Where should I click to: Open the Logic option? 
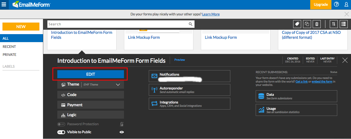91,115
